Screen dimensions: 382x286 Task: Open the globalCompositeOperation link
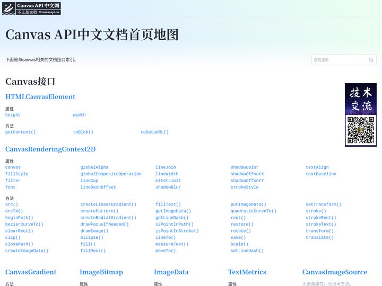[x=111, y=174]
